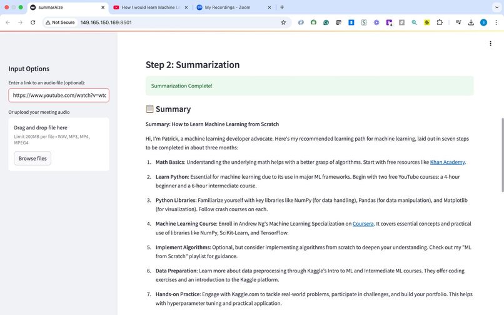Viewport: 504px width, 315px height.
Task: Close the How I would learn Machine tab
Action: click(x=186, y=7)
